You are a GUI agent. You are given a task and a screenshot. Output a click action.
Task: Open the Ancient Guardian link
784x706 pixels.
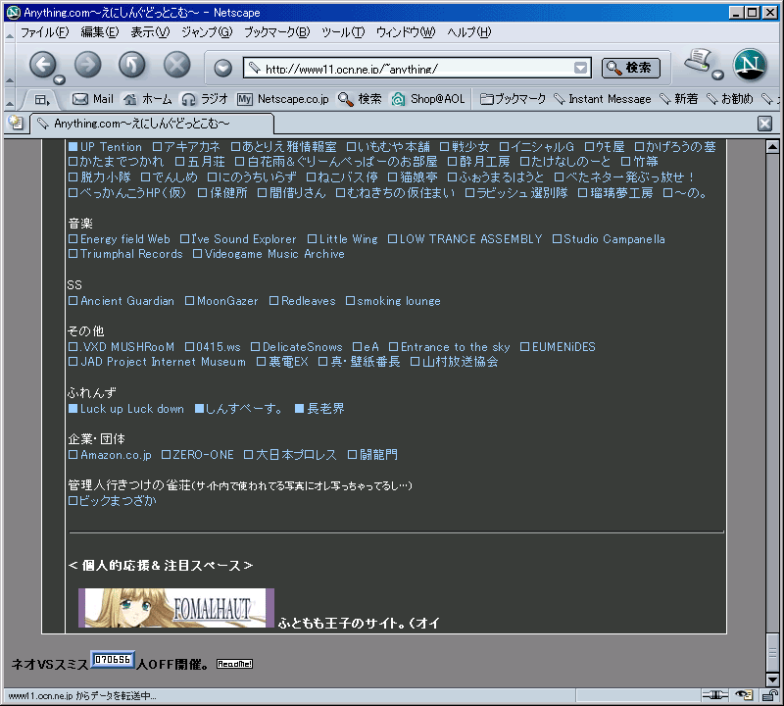pyautogui.click(x=122, y=301)
